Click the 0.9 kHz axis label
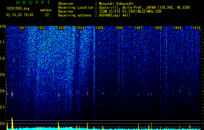This screenshot has width=204, height=130. point(3,75)
